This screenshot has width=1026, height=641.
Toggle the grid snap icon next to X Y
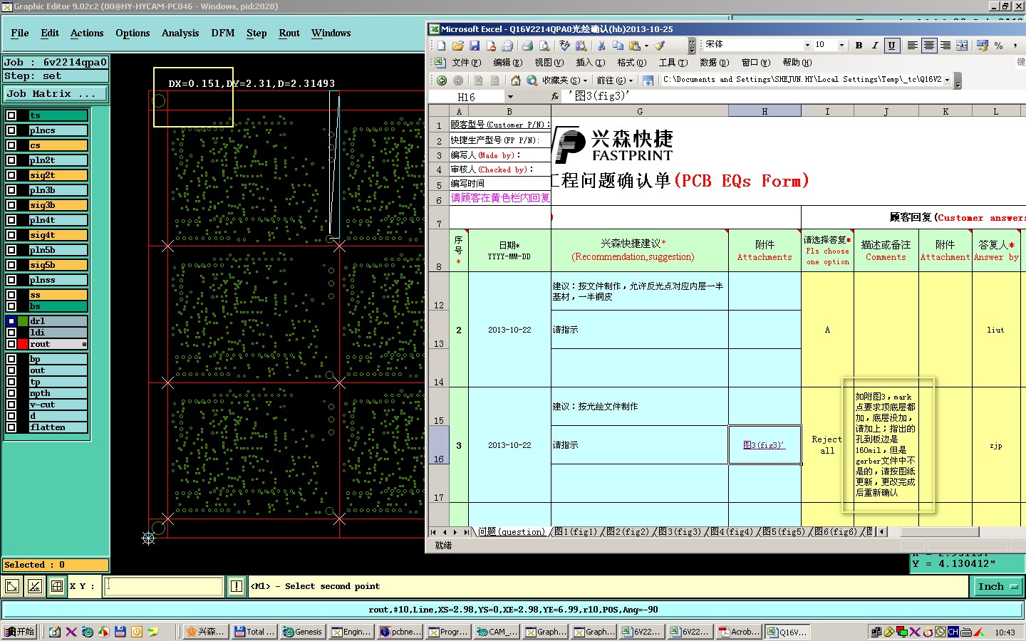[x=56, y=586]
